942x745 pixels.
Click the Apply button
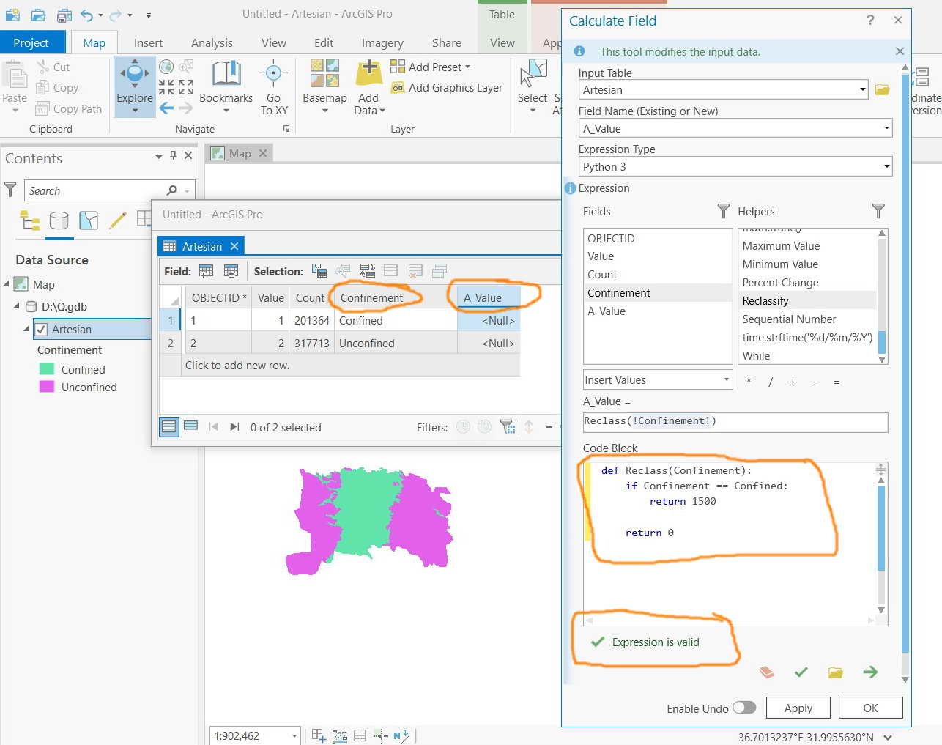tap(798, 708)
